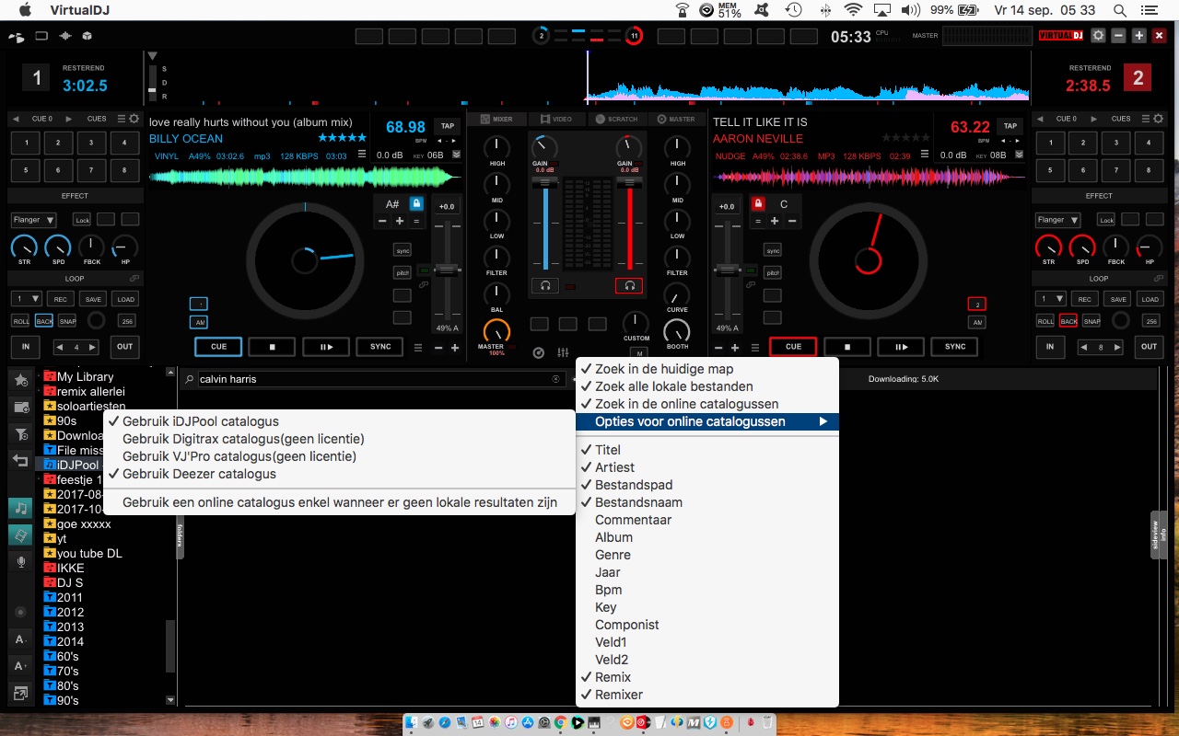
Task: Switch to MASTER tab
Action: tap(675, 119)
